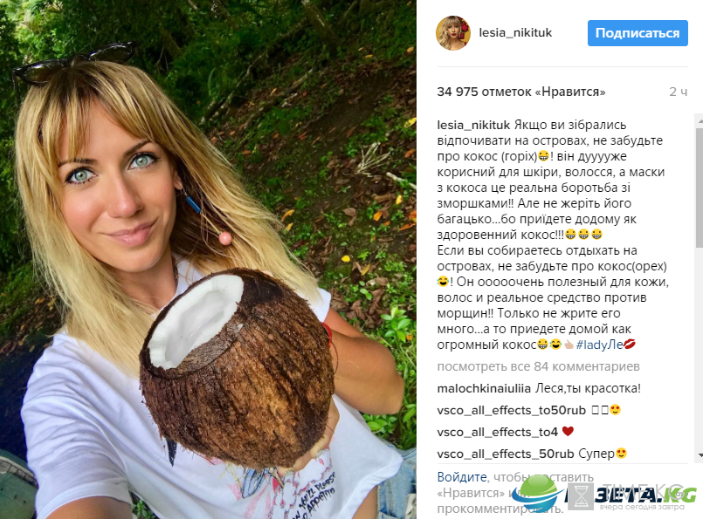Click the red heart emoji in comment

[568, 431]
